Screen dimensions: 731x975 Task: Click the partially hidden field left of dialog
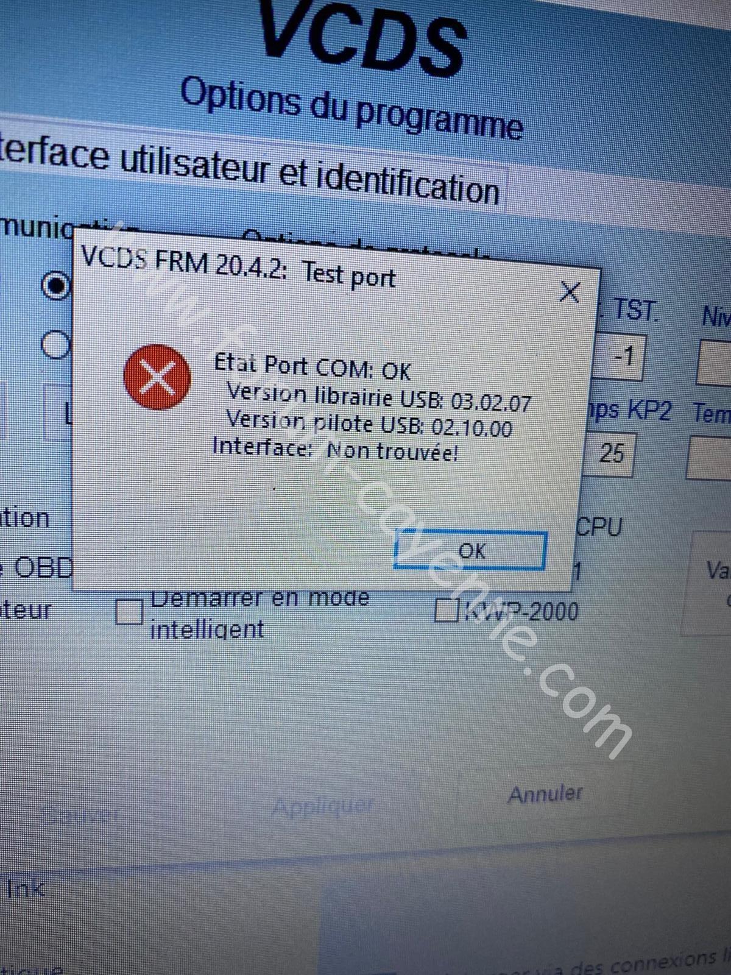tap(58, 413)
